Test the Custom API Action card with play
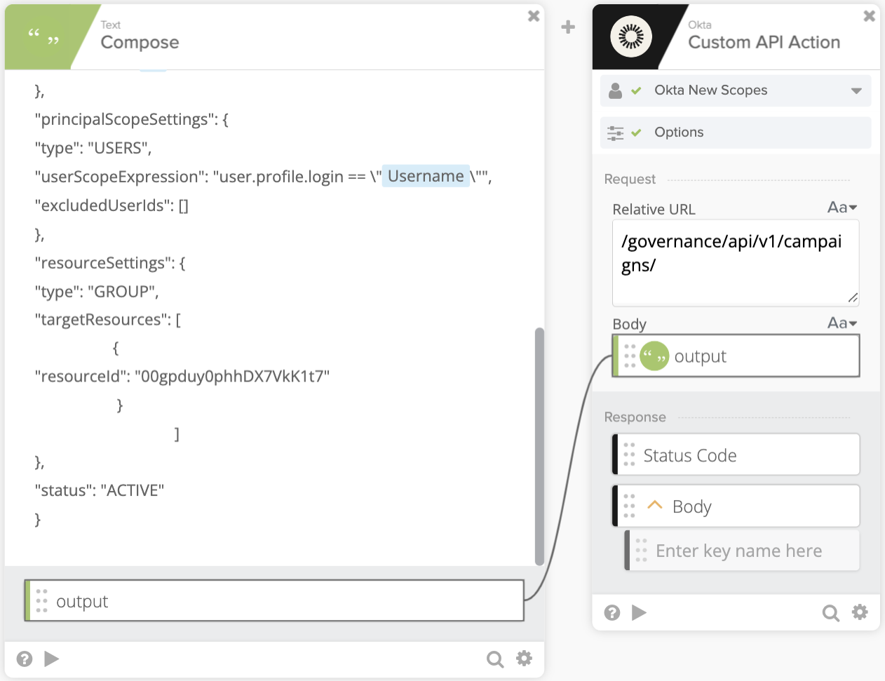The image size is (885, 681). [639, 613]
